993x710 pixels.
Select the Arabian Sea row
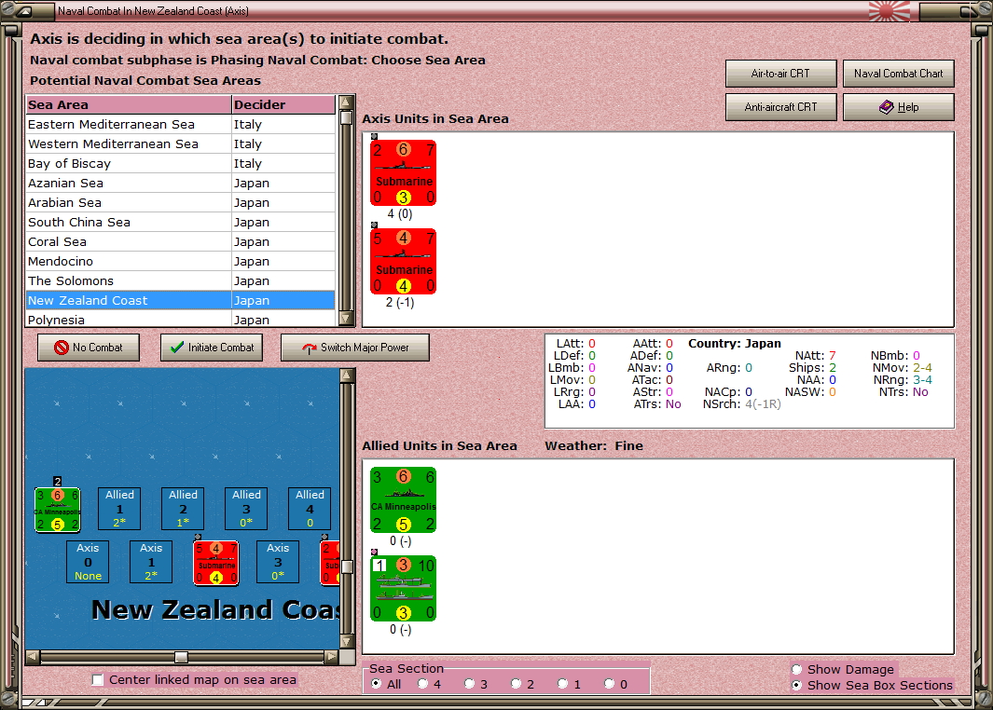coord(181,203)
